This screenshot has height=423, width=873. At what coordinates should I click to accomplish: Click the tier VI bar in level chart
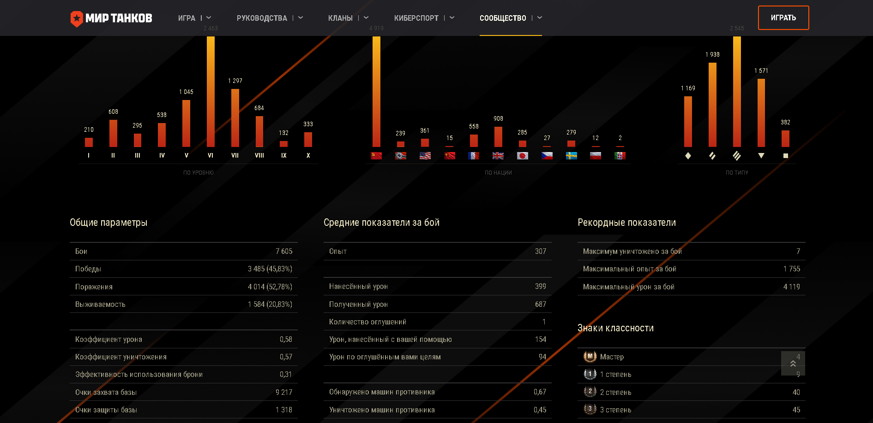point(211,92)
